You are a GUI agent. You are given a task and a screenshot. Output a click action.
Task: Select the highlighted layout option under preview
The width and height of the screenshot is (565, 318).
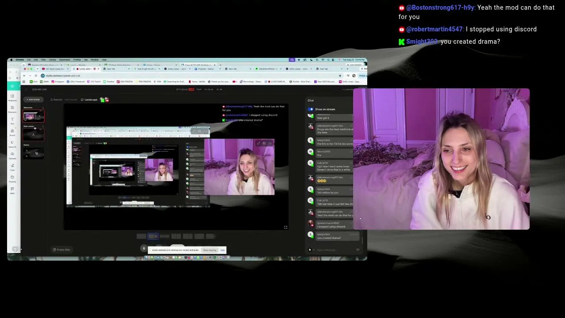coord(153,236)
